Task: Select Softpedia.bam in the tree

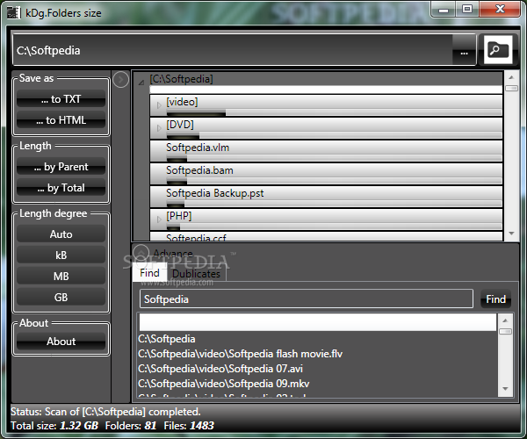Action: [x=199, y=170]
